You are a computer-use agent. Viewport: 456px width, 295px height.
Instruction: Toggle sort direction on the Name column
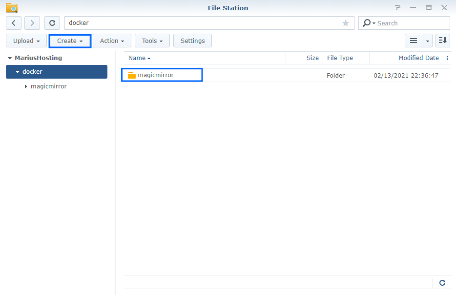[x=137, y=58]
